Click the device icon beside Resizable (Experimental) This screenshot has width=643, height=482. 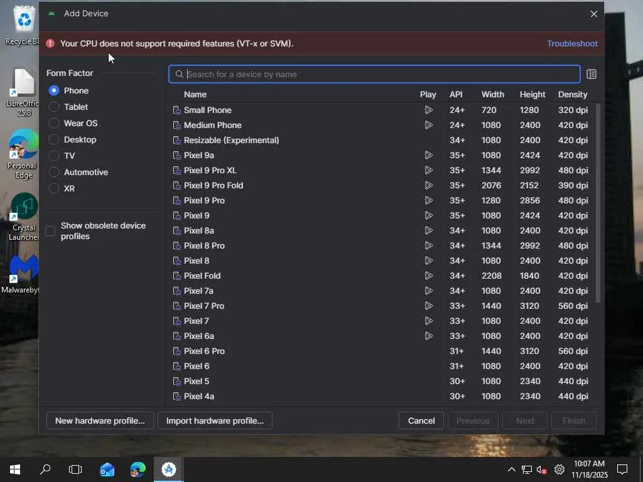pyautogui.click(x=176, y=140)
